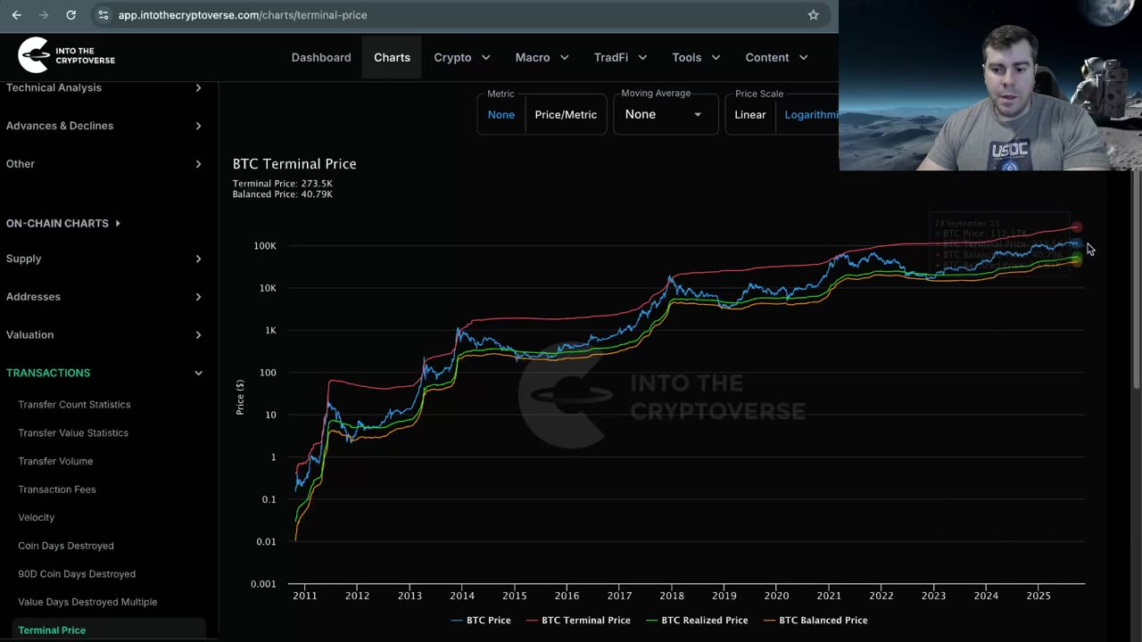Image resolution: width=1142 pixels, height=642 pixels.
Task: Open the Transfer Volume chart
Action: 55,461
